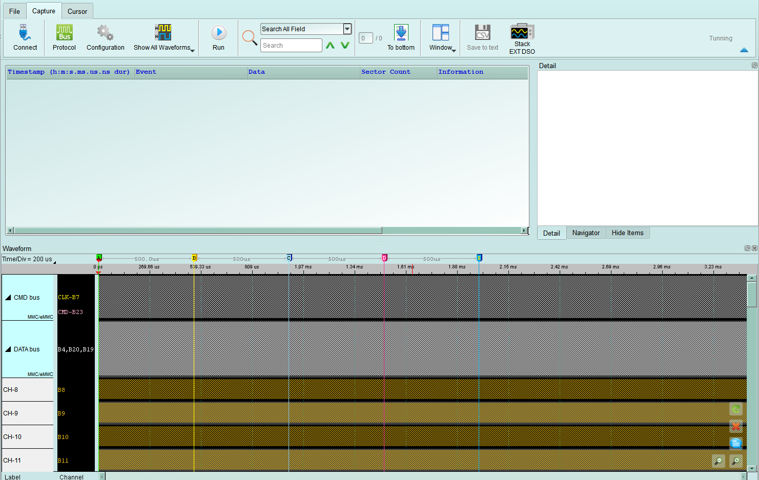Viewport: 759px width, 480px height.
Task: Open the Protocol bus settings
Action: (x=64, y=33)
